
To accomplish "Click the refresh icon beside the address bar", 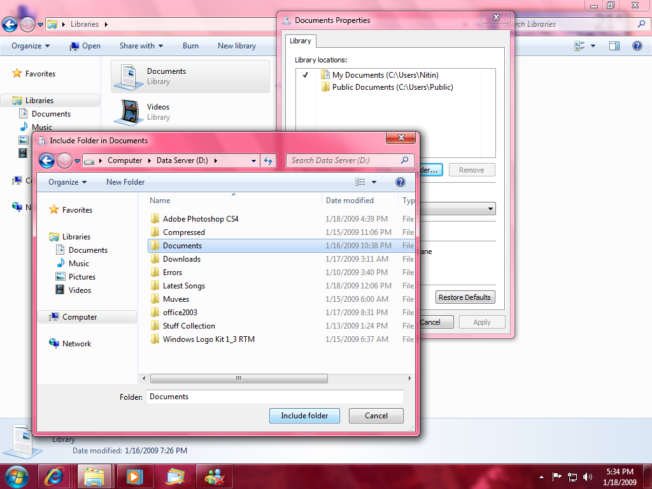I will (x=269, y=160).
